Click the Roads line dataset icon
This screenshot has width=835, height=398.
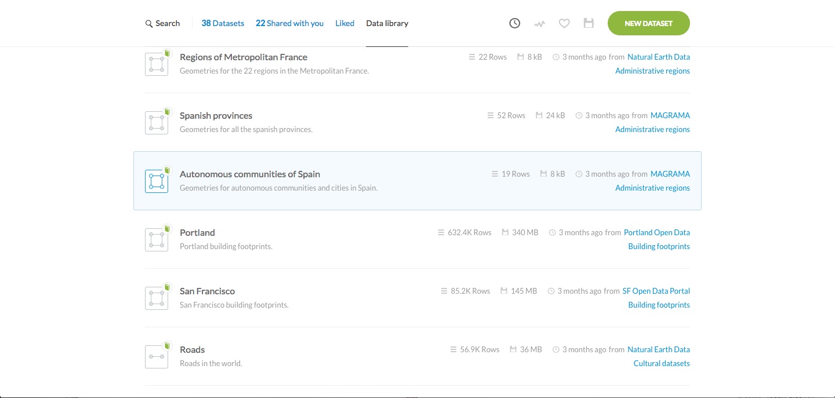(x=156, y=357)
